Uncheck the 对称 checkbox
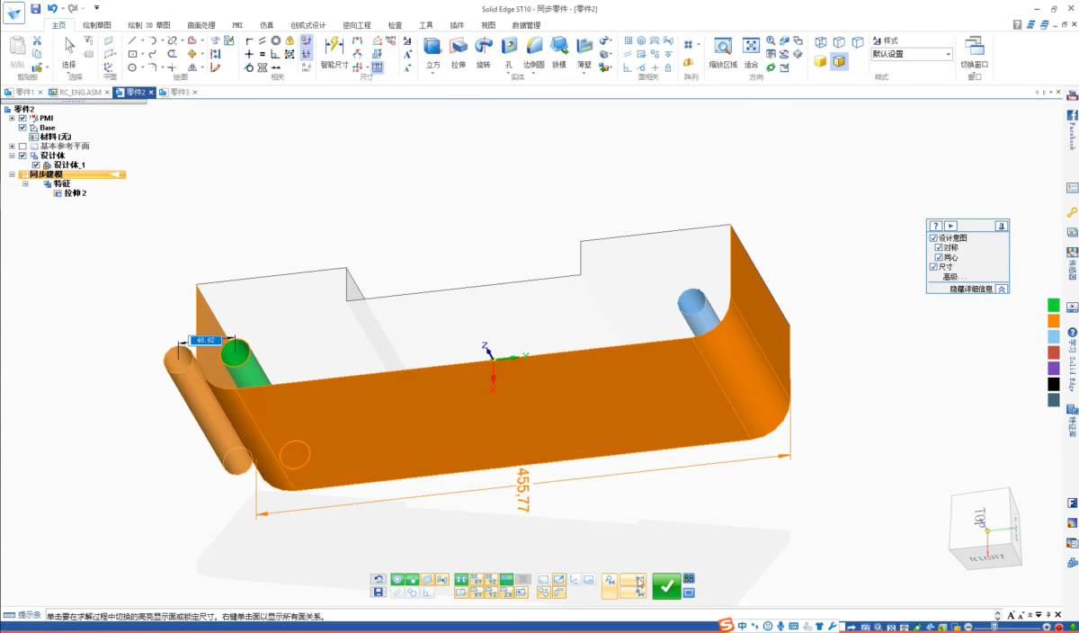1079x633 pixels. (940, 248)
